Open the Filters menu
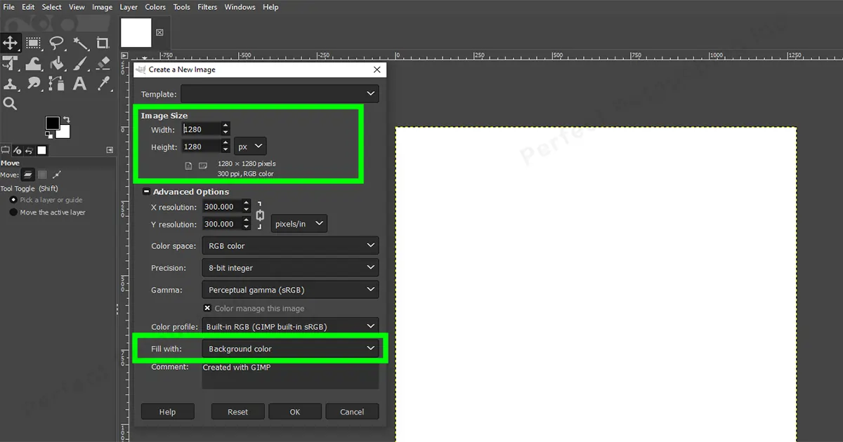This screenshot has height=442, width=843. [207, 6]
